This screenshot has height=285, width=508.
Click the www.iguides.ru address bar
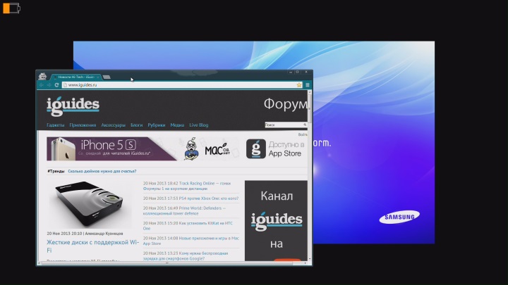click(x=181, y=85)
